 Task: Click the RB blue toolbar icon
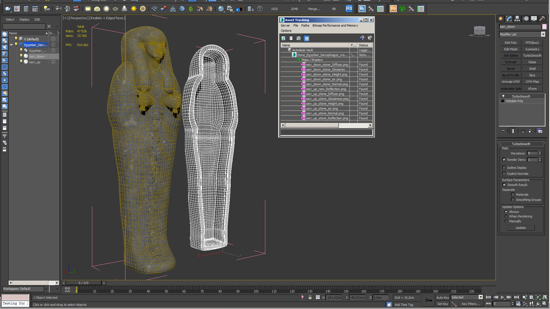349,9
